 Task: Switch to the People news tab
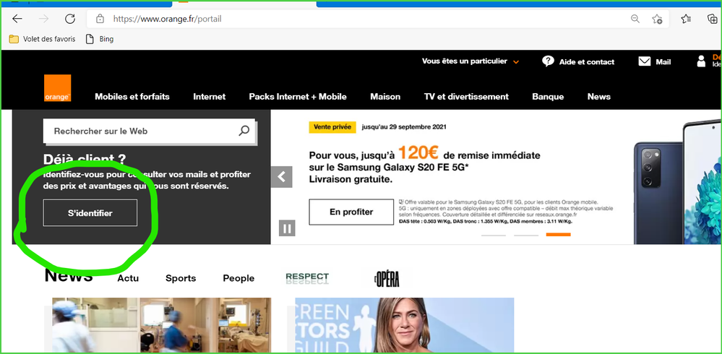tap(238, 278)
